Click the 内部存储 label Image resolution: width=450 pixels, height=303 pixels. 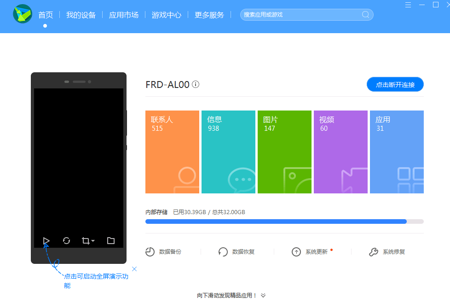click(156, 212)
